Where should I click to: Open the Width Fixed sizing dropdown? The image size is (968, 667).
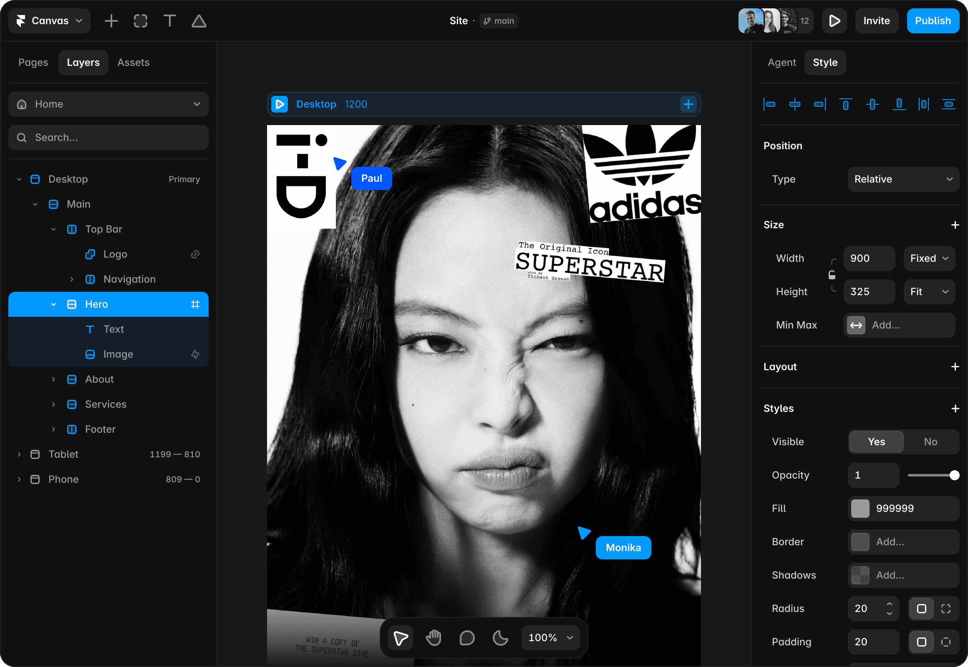pos(929,258)
